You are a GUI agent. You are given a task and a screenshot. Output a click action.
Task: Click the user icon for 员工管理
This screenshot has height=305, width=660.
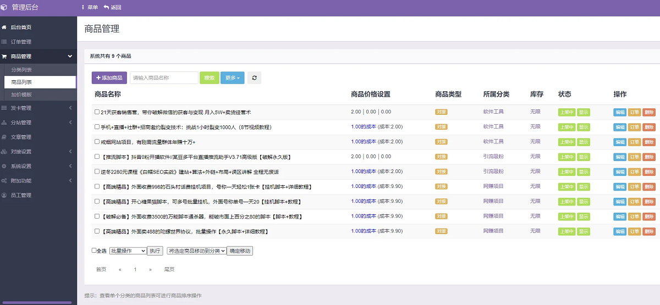[x=4, y=195]
